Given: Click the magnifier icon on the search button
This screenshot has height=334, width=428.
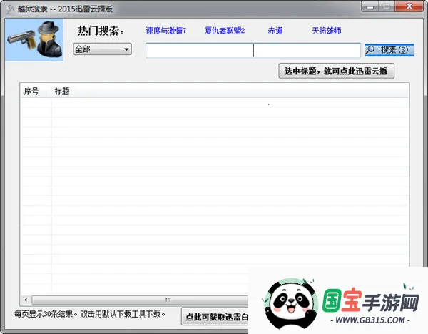Looking at the screenshot, I should [371, 50].
